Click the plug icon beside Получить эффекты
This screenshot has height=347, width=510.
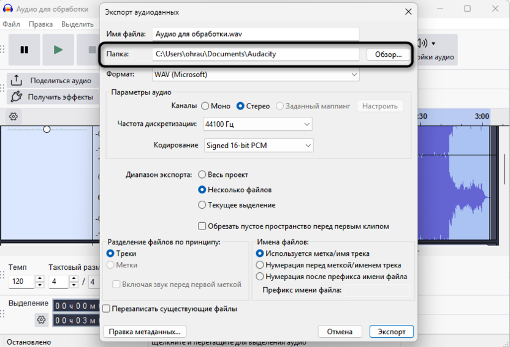17,97
